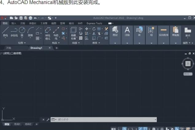Image resolution: width=195 pixels, height=130 pixels.
Task: Select the Stretch tool in the Modify panel
Action: coord(87,38)
